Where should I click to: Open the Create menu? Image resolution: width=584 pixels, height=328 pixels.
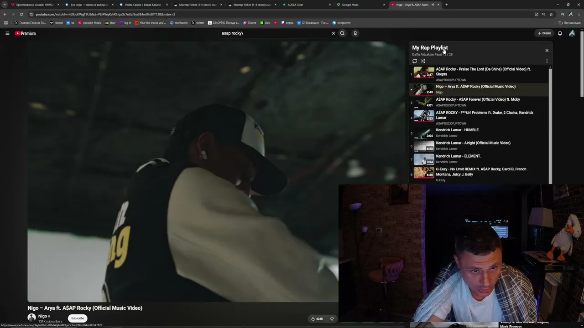pyautogui.click(x=544, y=33)
